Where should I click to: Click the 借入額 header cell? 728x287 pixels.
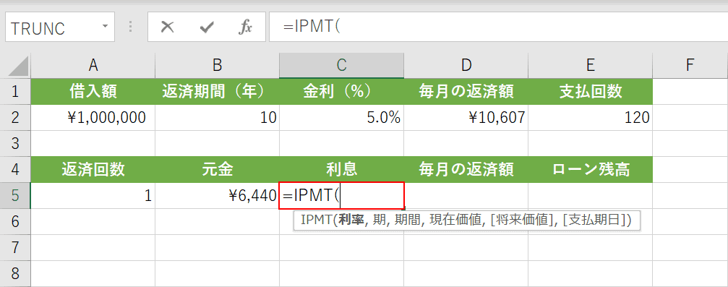[93, 92]
